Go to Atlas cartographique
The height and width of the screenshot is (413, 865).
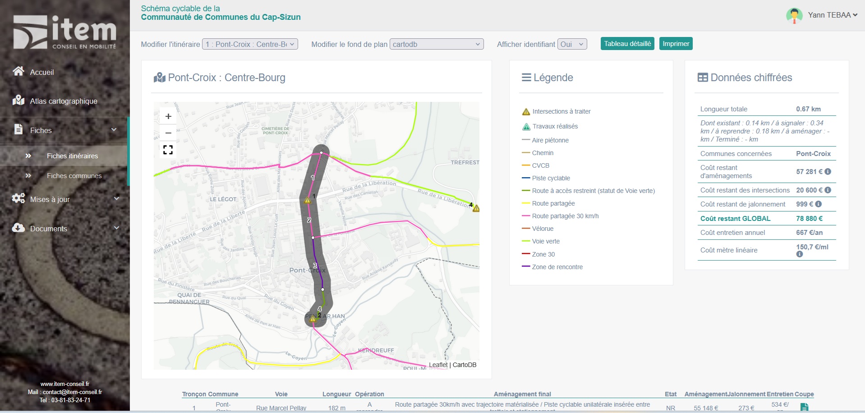[64, 101]
